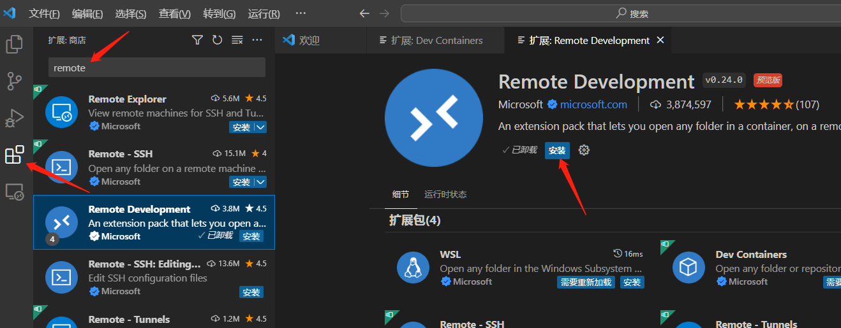Viewport: 841px width, 328px height.
Task: Install Remote Development from list row
Action: tap(251, 236)
